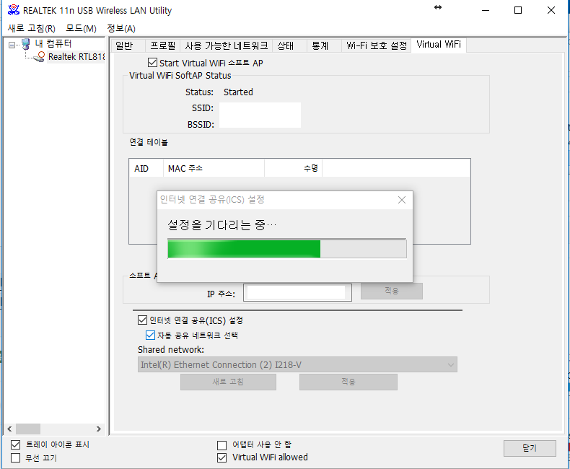Viewport: 570px width, 469px height.
Task: Click the MAC 주소 column header
Action: [x=214, y=168]
